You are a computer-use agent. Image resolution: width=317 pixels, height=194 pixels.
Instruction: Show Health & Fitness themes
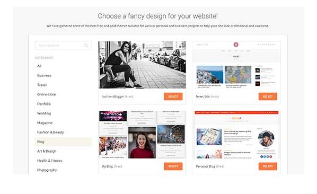pos(50,161)
